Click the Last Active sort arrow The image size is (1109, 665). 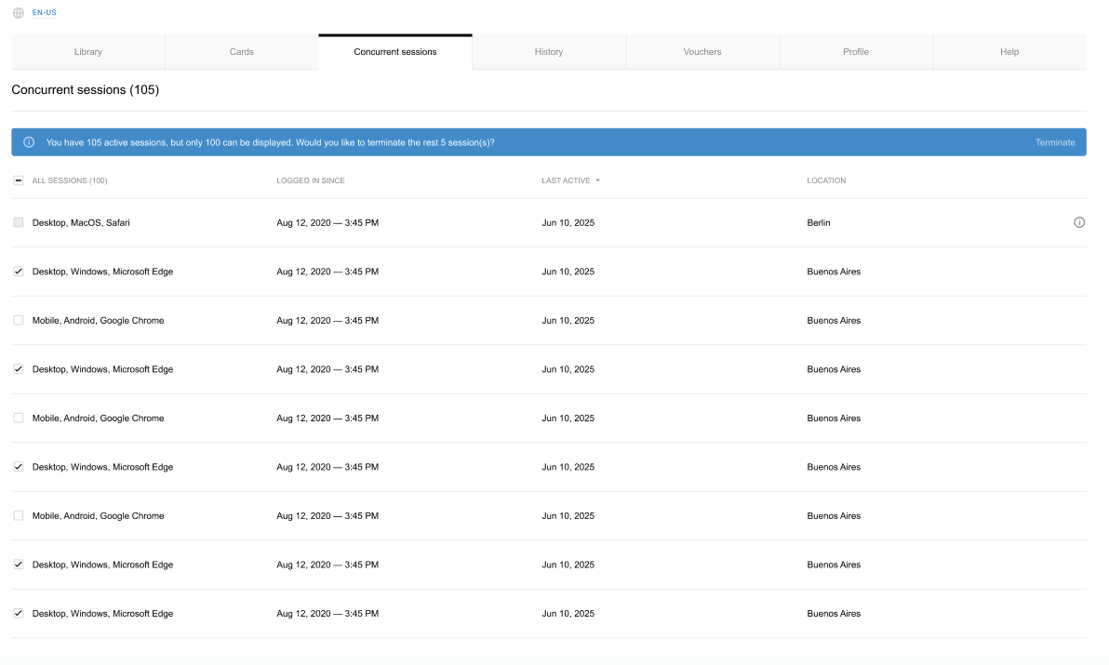point(597,181)
